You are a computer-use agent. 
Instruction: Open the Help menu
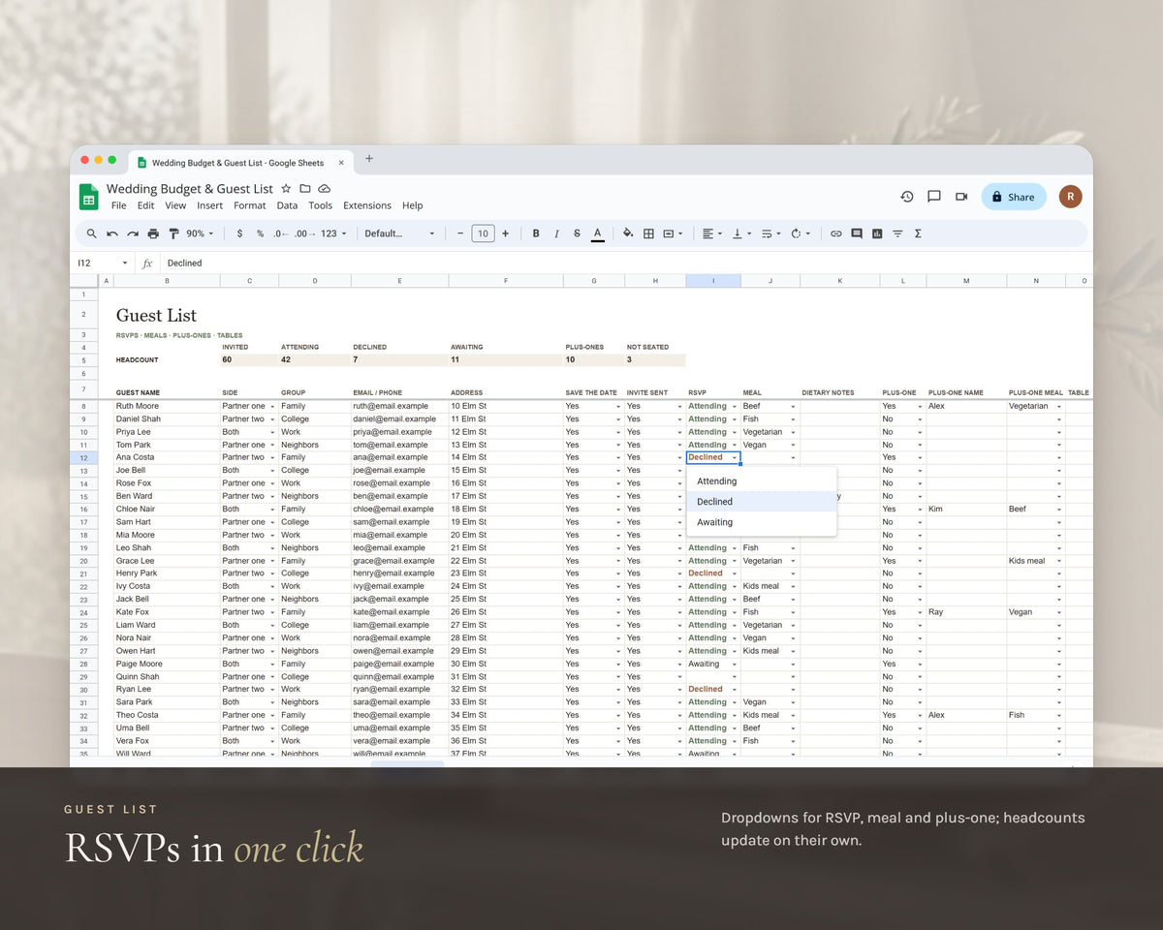(x=413, y=205)
